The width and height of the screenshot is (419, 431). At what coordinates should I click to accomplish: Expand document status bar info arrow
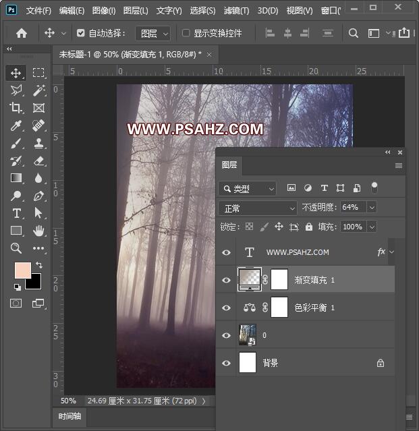point(204,401)
